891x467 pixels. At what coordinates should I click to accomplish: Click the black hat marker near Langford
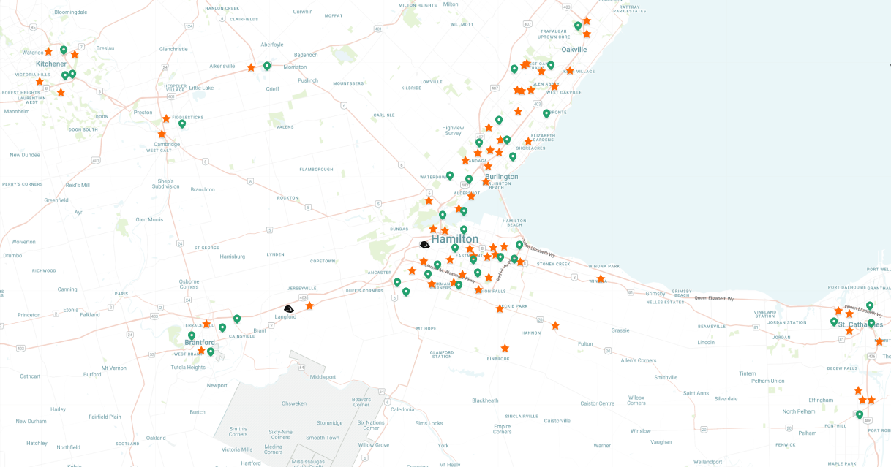point(289,309)
